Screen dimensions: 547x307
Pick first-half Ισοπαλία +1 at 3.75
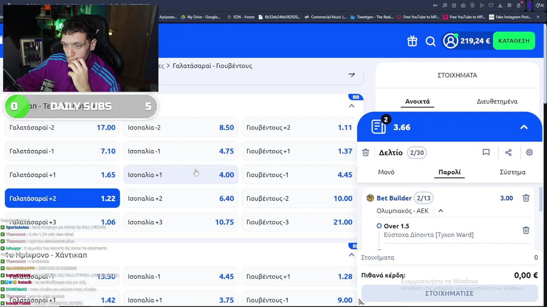181,299
